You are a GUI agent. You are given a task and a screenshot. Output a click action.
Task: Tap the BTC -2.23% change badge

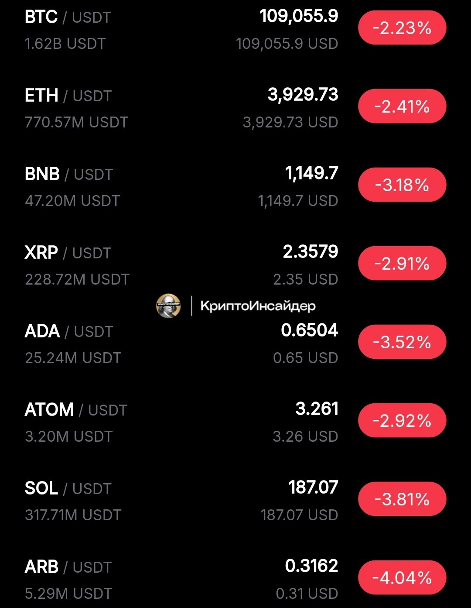tap(402, 28)
